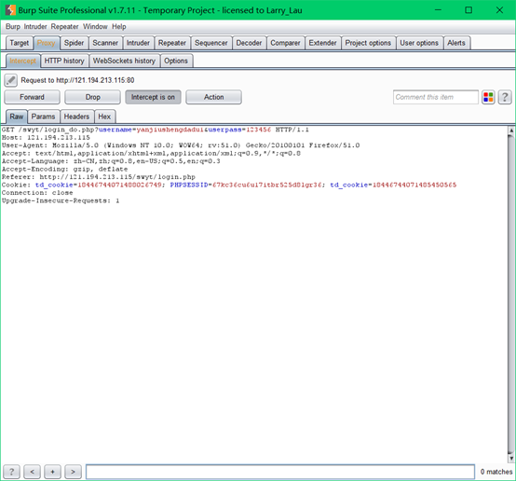Viewport: 516px width, 481px height.
Task: Click the plus search options button
Action: coord(52,472)
